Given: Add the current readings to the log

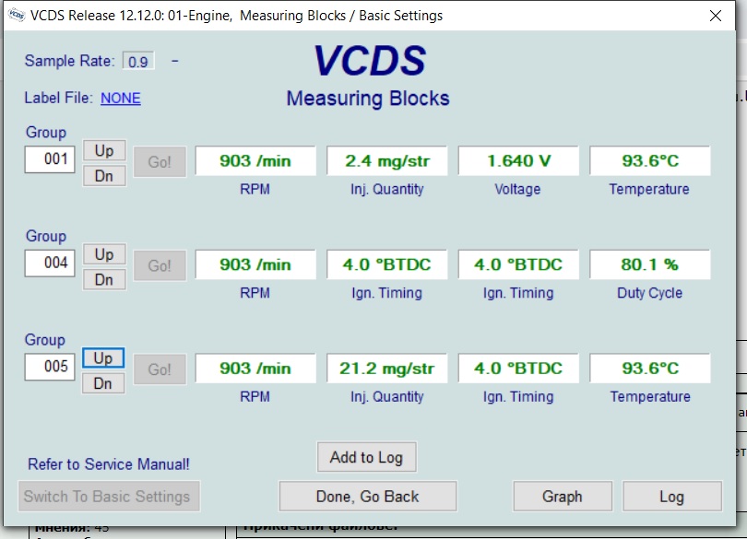Looking at the screenshot, I should point(366,457).
